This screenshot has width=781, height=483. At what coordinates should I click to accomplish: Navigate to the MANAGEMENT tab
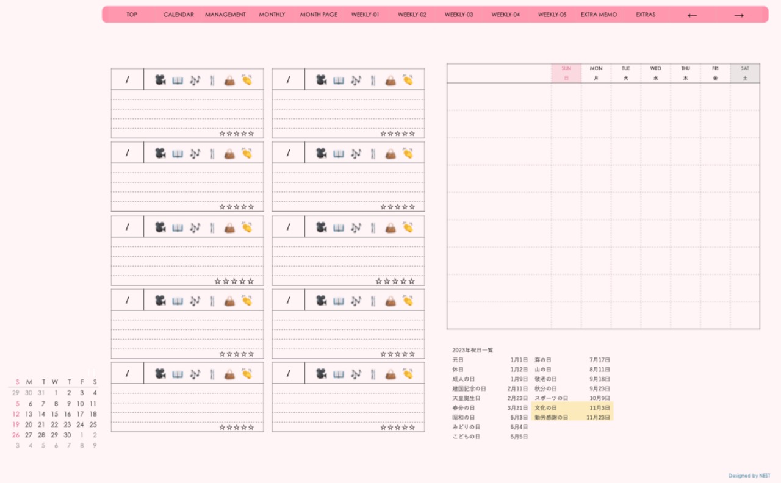click(x=225, y=15)
